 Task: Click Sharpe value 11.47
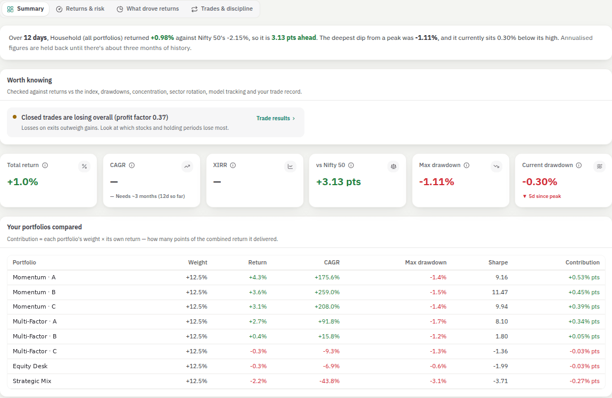pos(500,292)
